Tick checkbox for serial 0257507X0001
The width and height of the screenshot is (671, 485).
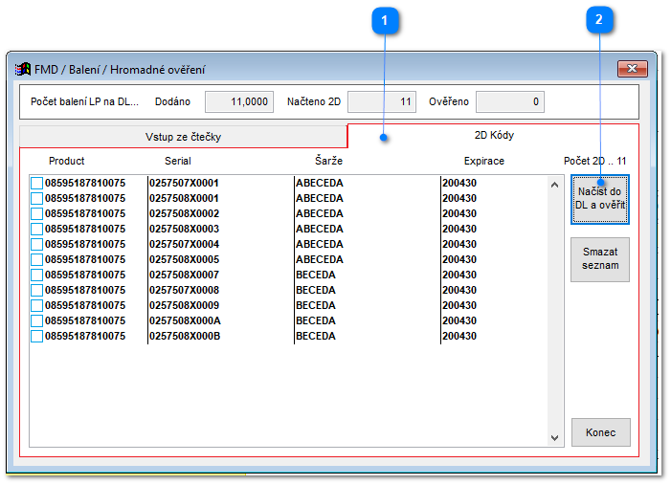click(36, 183)
